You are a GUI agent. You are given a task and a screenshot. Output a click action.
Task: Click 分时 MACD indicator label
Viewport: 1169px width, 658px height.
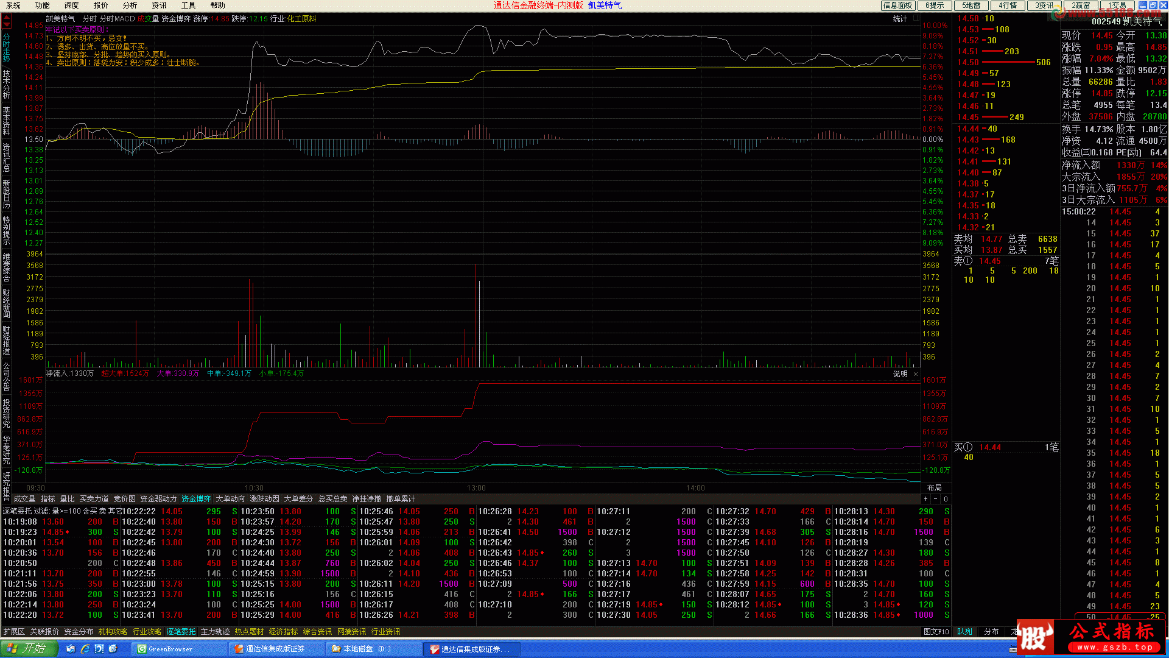pyautogui.click(x=117, y=19)
